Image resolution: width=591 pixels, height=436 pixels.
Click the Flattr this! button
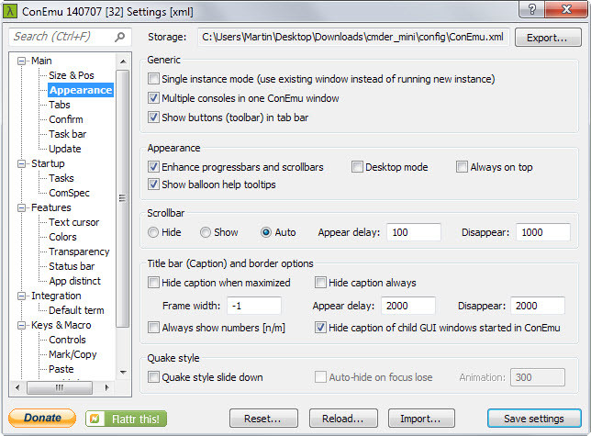pyautogui.click(x=126, y=419)
